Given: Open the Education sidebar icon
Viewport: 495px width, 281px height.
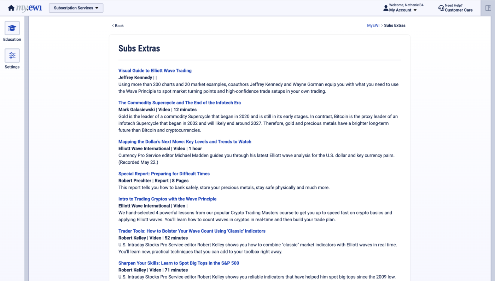Looking at the screenshot, I should [x=12, y=28].
